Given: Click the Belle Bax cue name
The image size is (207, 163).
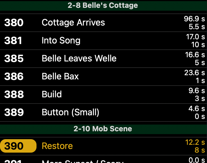Looking at the screenshot, I should pos(60,77).
